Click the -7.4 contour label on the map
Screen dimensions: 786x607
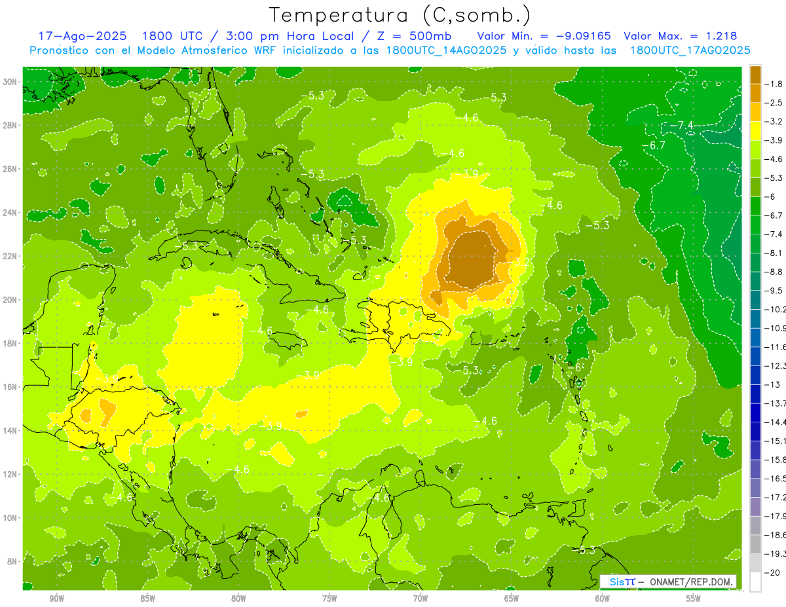682,125
